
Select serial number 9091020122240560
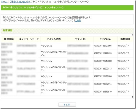click(102, 61)
